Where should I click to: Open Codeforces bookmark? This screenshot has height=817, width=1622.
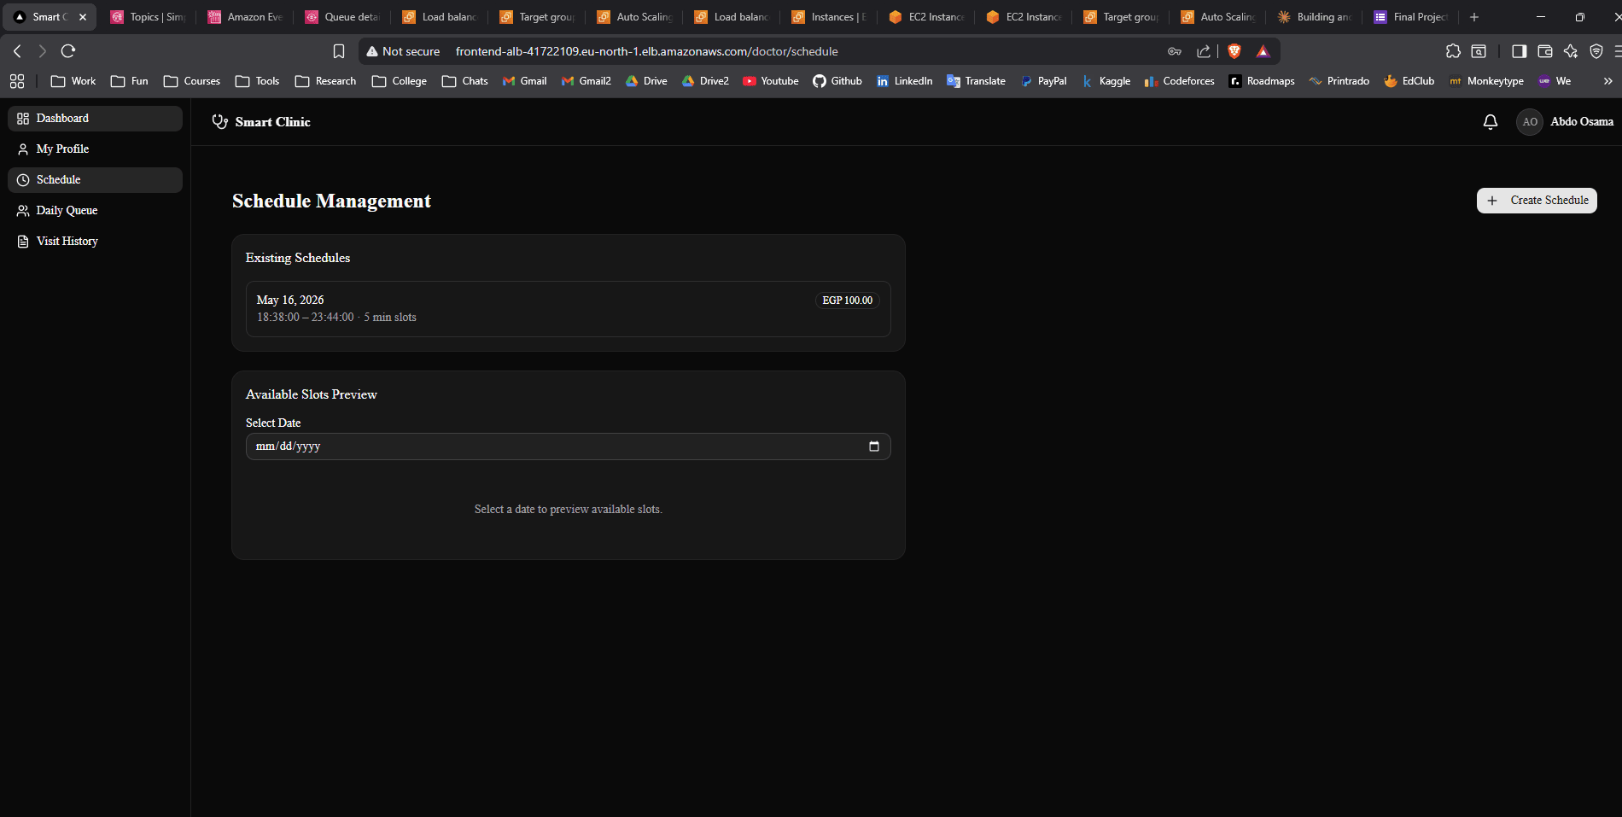click(x=1179, y=81)
